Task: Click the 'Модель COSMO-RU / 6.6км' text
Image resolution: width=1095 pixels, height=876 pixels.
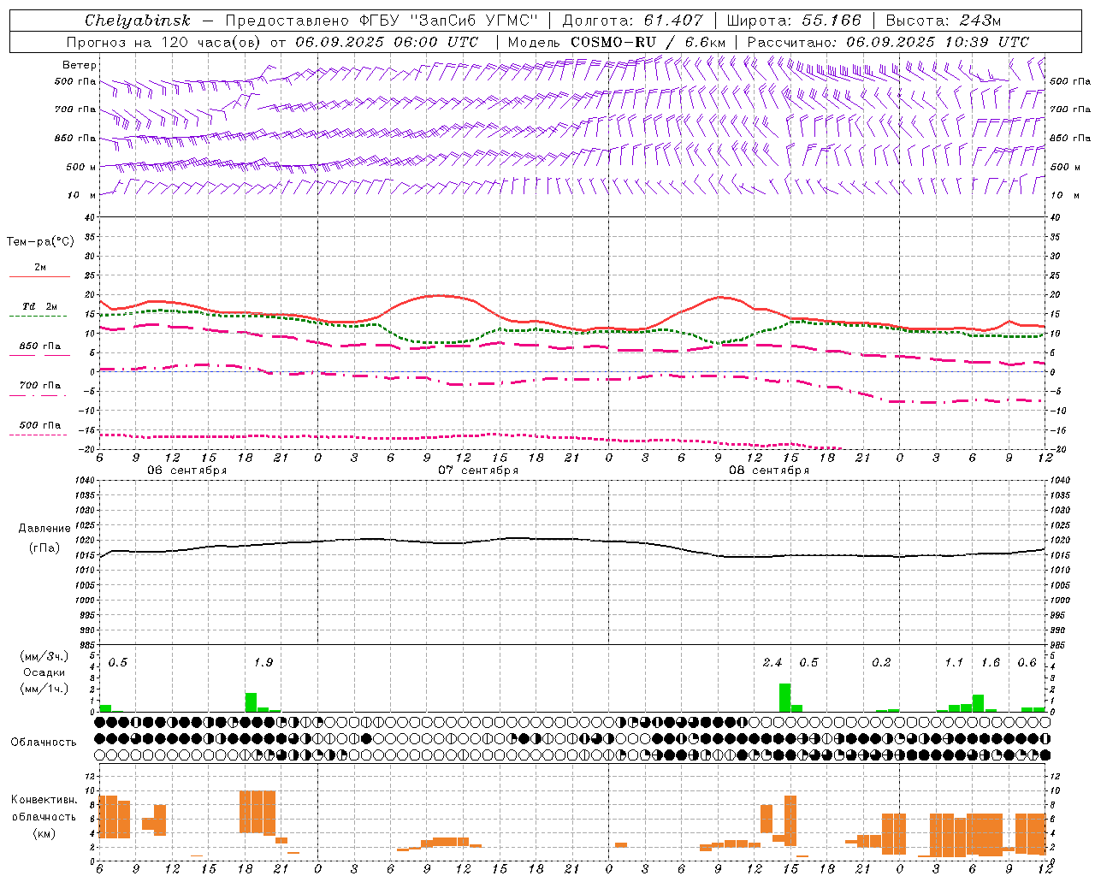Action: [x=617, y=42]
